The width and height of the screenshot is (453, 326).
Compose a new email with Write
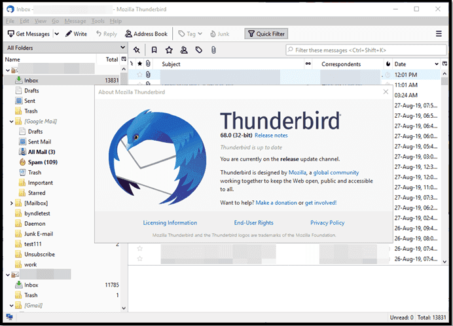click(x=77, y=34)
